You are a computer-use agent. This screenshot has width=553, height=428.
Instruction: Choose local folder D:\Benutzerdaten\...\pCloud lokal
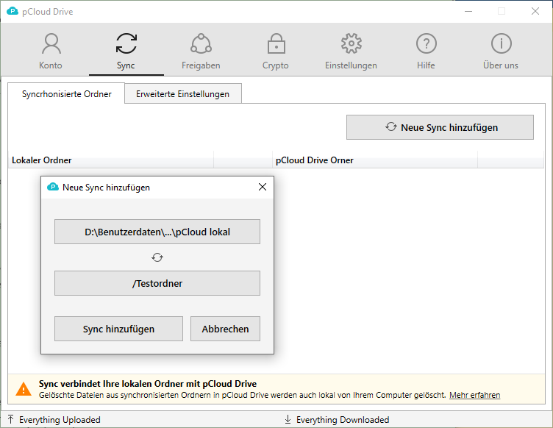tap(157, 232)
